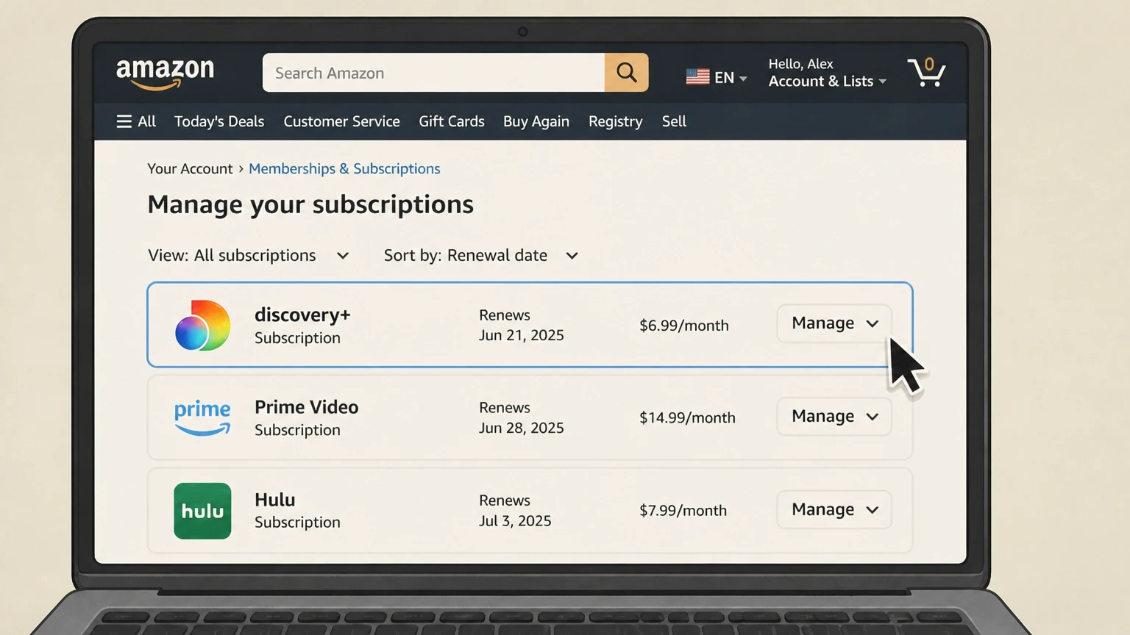
Task: Expand Account & Lists menu
Action: pos(827,82)
